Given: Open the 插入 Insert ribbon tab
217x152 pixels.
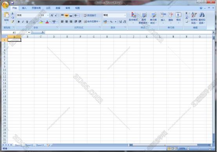Looking at the screenshot, I should coord(24,8).
